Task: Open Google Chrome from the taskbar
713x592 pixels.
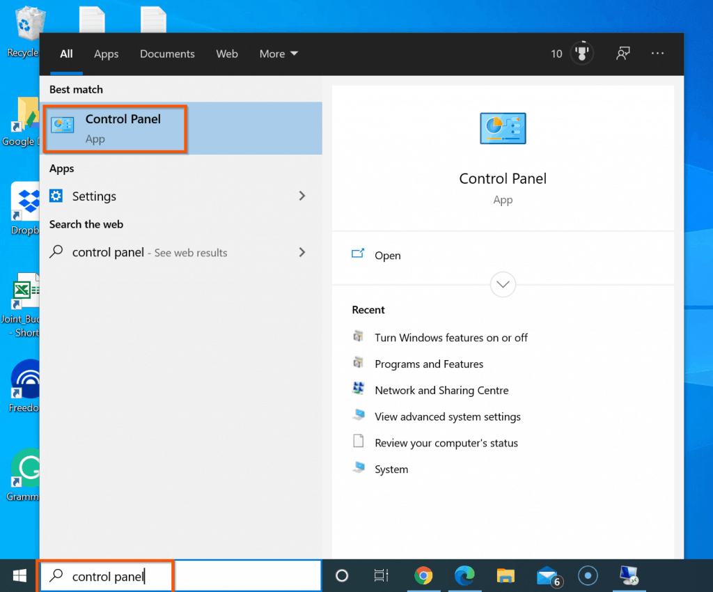Action: click(x=424, y=576)
